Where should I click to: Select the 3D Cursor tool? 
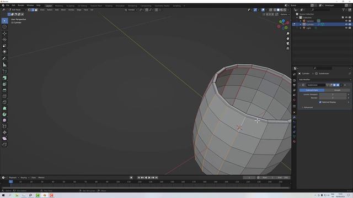coord(4,27)
